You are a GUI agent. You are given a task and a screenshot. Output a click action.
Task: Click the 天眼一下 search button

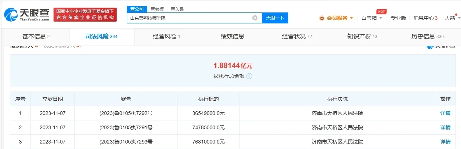275,18
